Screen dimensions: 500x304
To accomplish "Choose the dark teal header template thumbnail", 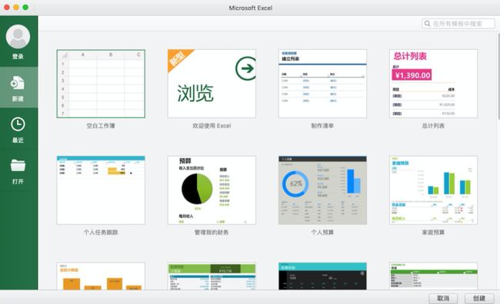I will click(322, 276).
